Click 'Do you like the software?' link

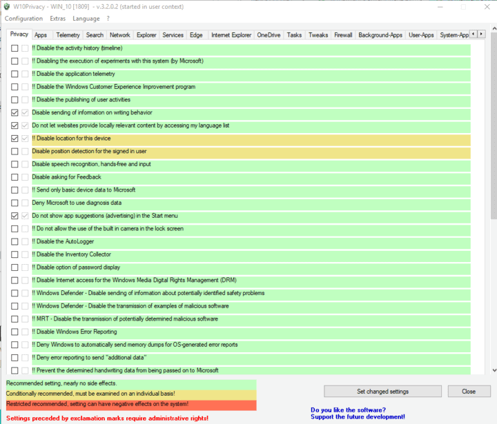[348, 410]
